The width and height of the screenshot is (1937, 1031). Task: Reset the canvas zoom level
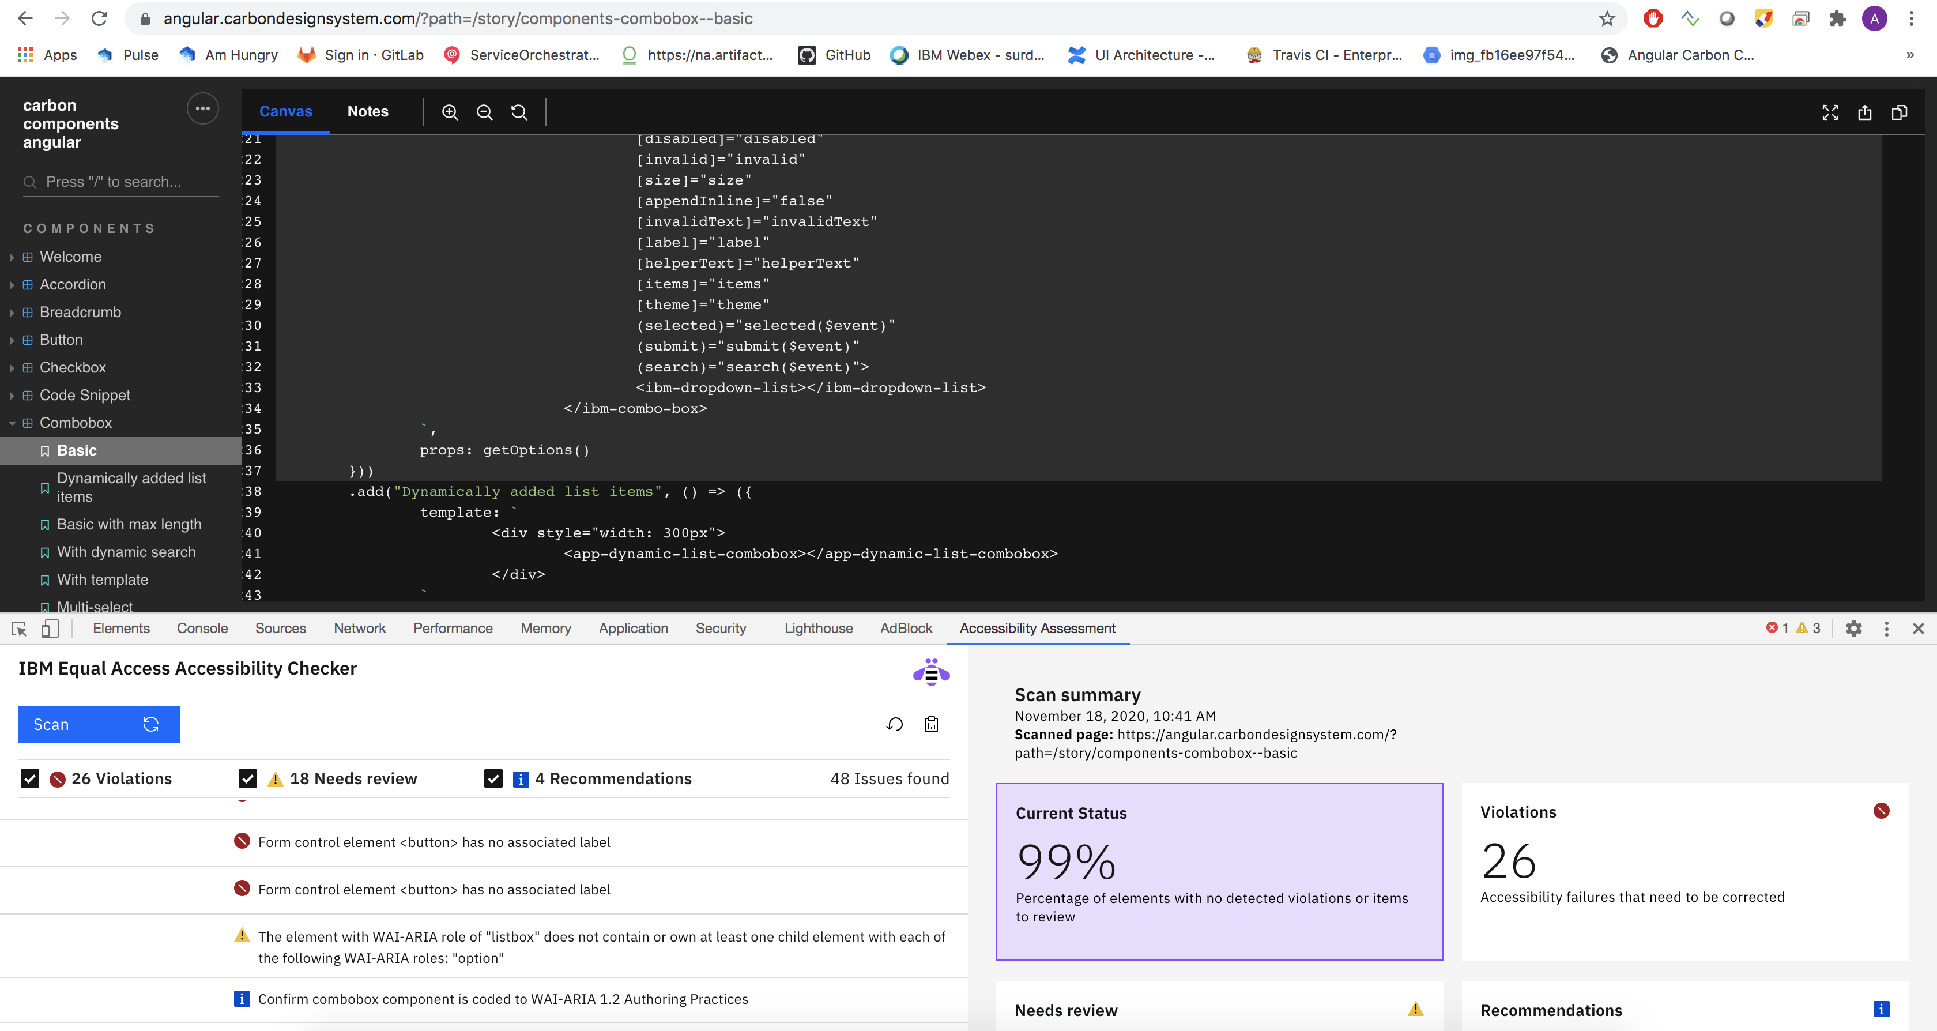[x=519, y=111]
